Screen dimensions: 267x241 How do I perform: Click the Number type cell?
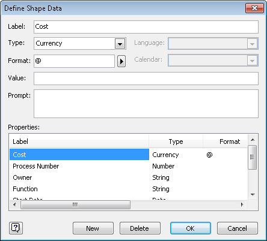coord(164,166)
